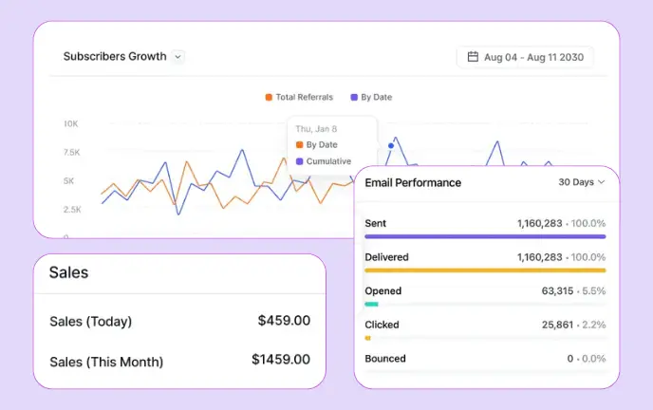Click the Opened teal progress bar

tap(371, 305)
